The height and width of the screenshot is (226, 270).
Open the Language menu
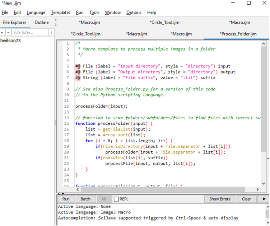[x=36, y=13]
